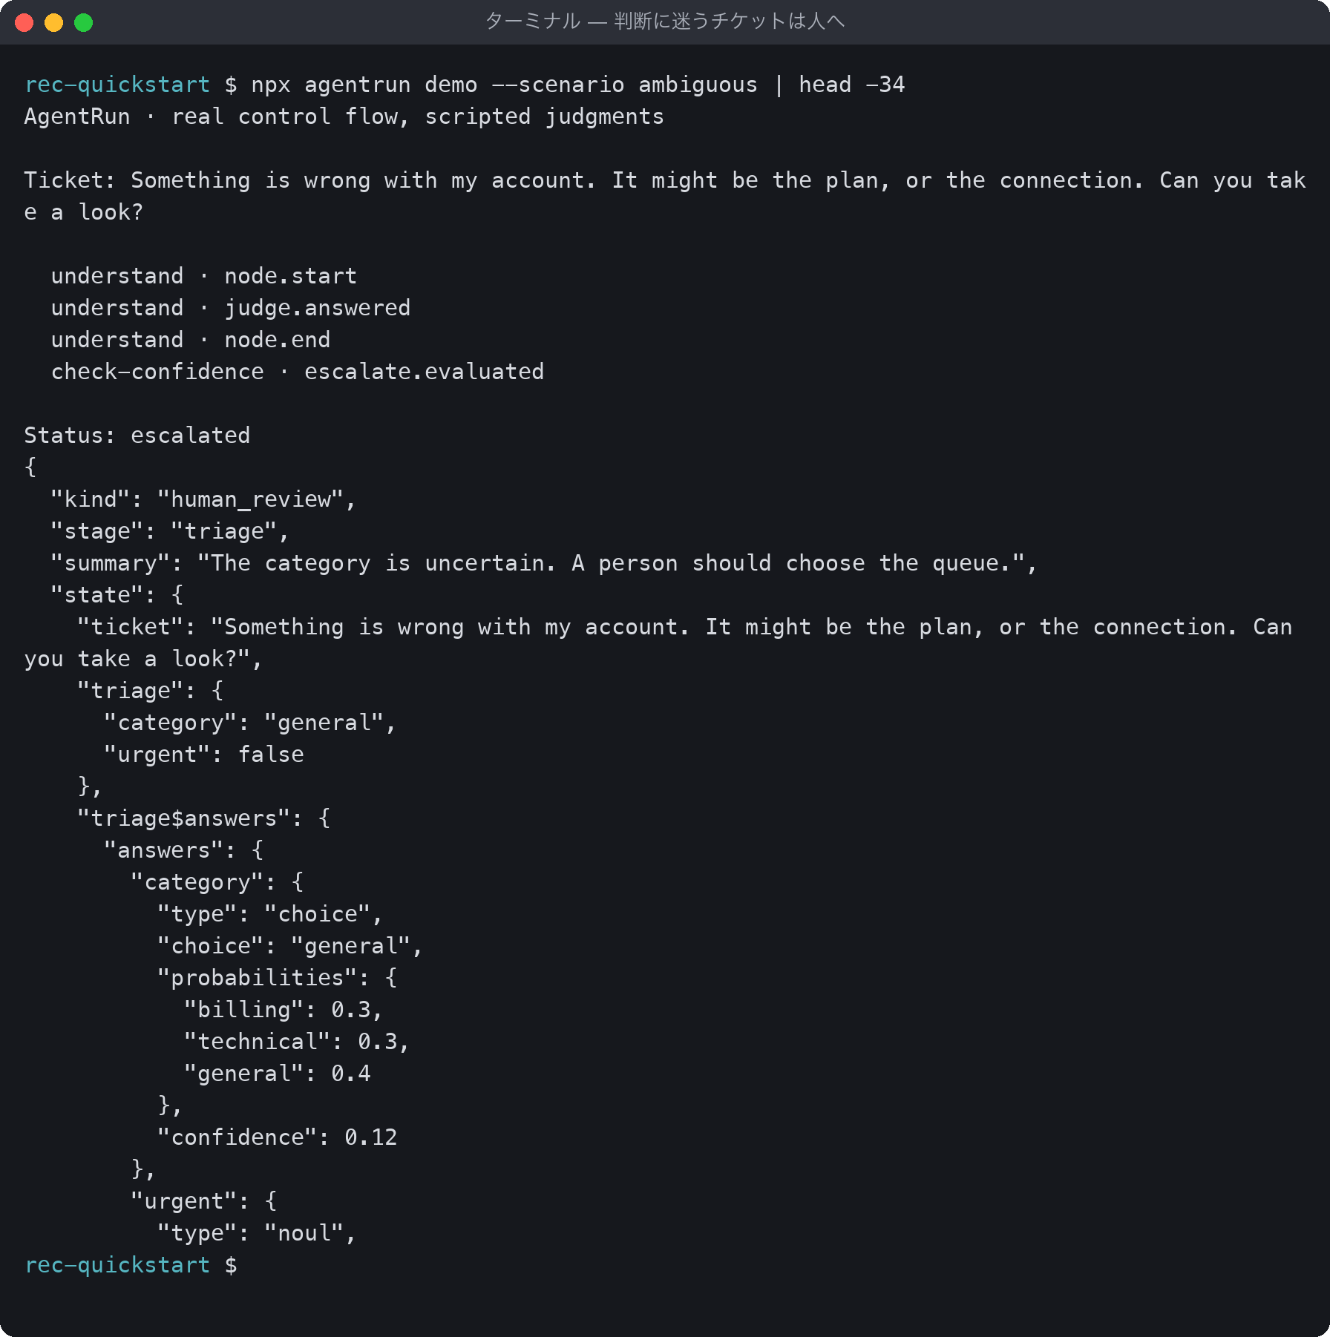Image resolution: width=1330 pixels, height=1337 pixels.
Task: Click the '"triage$answers": {' line
Action: [204, 818]
